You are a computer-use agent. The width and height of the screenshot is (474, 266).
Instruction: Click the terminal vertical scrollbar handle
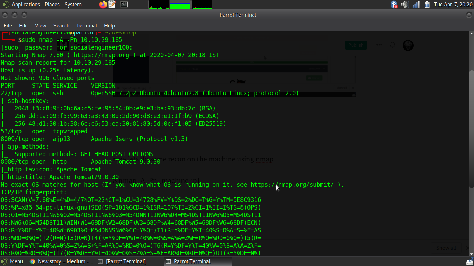tap(472, 129)
